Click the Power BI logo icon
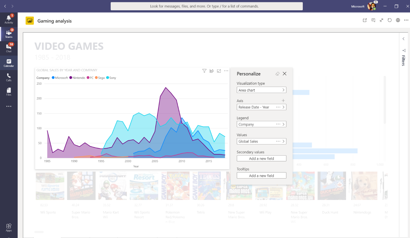Image resolution: width=410 pixels, height=238 pixels. coord(30,21)
